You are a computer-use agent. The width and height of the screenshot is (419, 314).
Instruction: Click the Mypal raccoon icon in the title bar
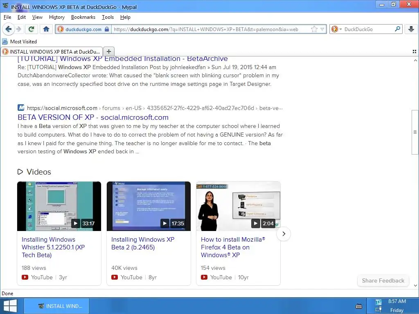coord(5,6)
